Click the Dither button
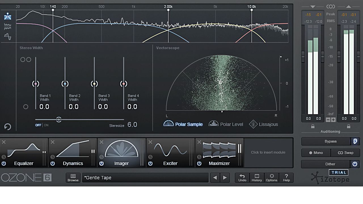Viewport: 363px width, 204px height. 326,164
